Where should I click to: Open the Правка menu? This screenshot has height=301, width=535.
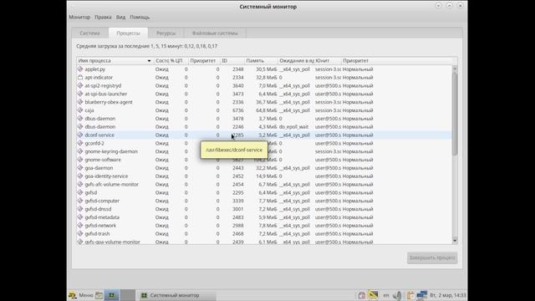(103, 17)
